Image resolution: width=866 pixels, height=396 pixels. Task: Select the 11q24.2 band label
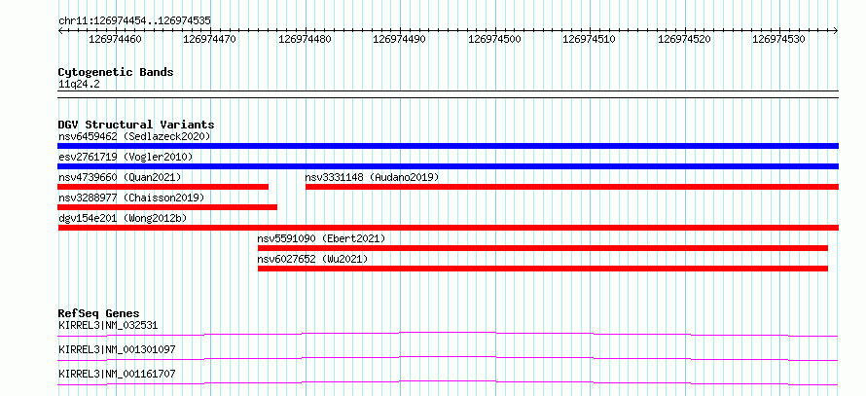point(79,85)
